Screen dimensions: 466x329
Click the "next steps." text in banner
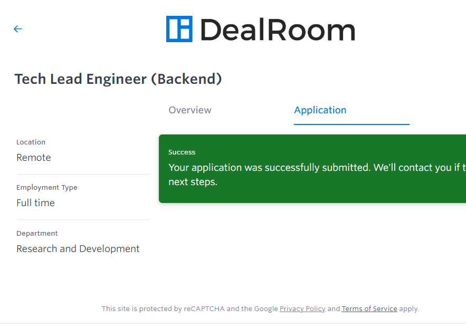[193, 182]
